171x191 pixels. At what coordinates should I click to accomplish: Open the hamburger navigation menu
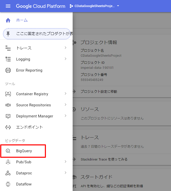[x=8, y=6]
